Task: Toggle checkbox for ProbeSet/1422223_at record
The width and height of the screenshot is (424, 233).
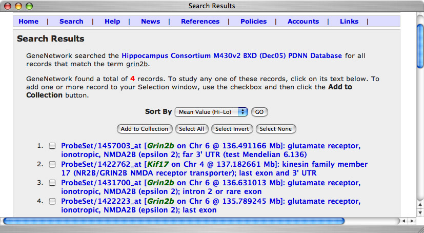Action: pos(52,202)
